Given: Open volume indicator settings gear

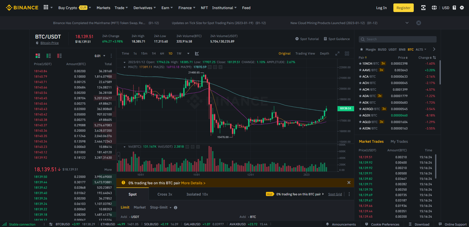Looking at the screenshot, I should [x=193, y=147].
